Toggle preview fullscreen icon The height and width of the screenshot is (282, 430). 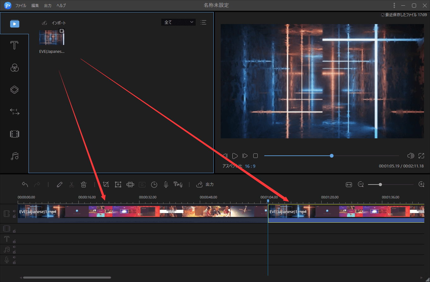point(421,156)
